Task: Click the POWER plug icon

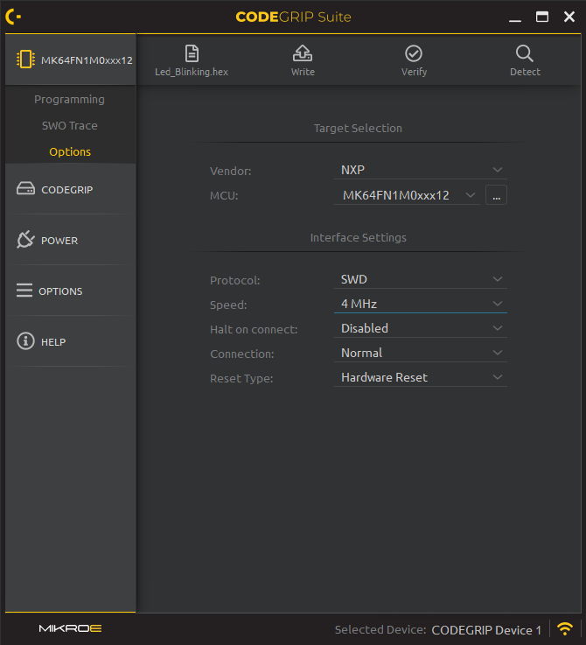Action: point(25,240)
